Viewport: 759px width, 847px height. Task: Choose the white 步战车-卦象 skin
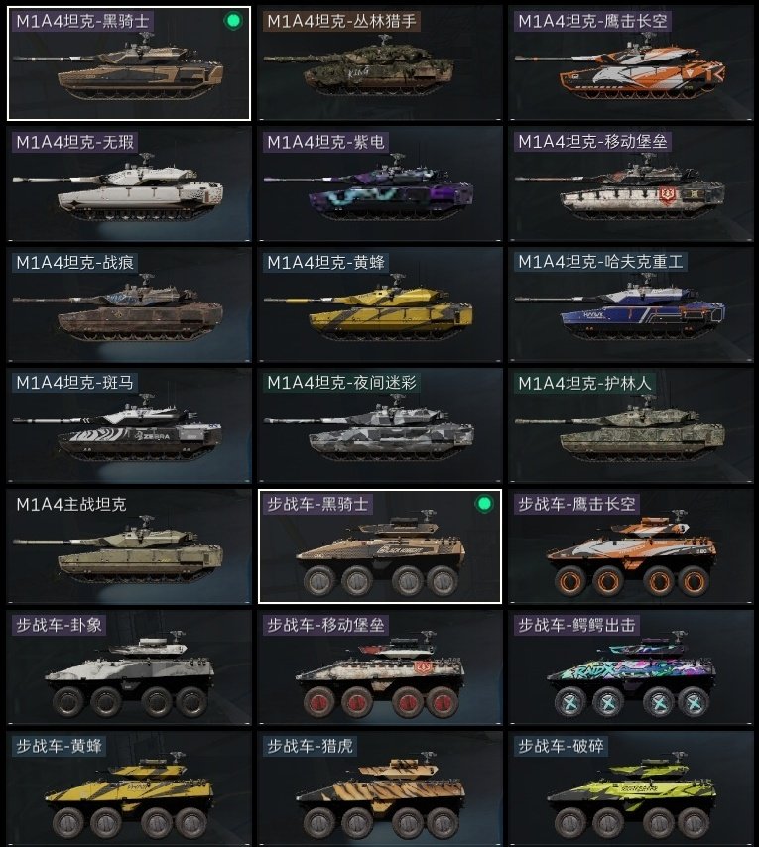pyautogui.click(x=129, y=667)
